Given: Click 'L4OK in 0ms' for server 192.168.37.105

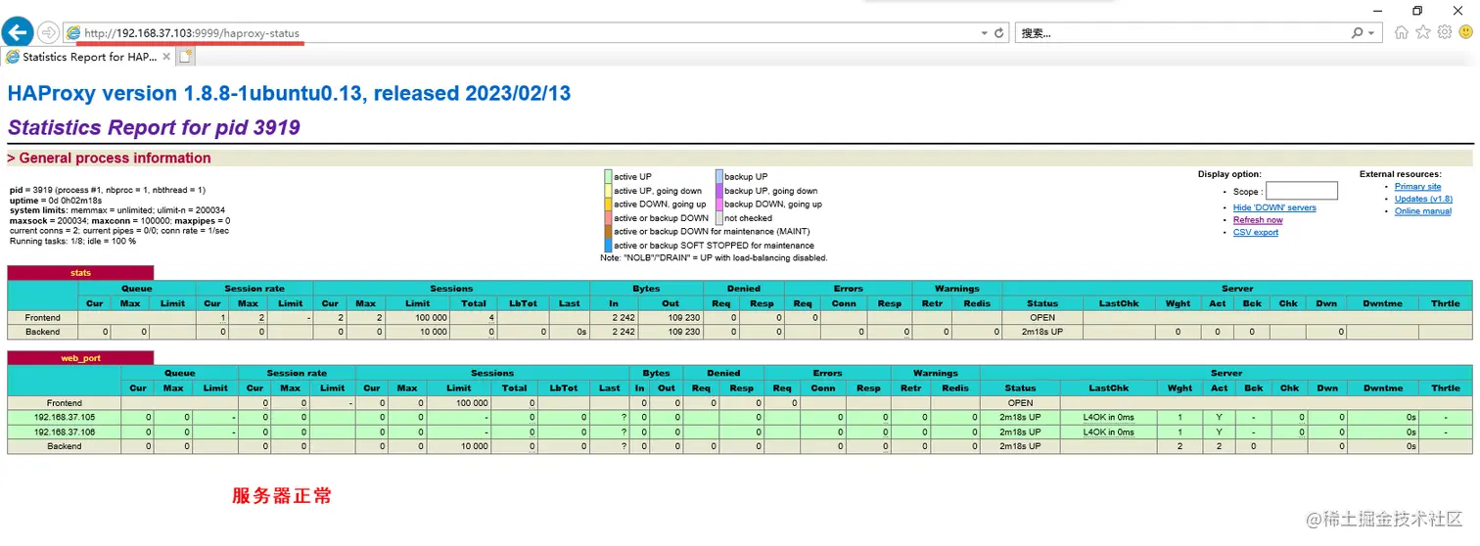Looking at the screenshot, I should click(x=1108, y=417).
